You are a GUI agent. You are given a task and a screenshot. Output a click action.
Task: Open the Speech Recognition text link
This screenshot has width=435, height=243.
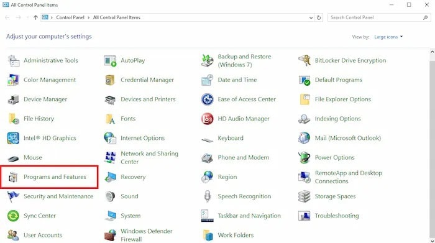pos(244,196)
